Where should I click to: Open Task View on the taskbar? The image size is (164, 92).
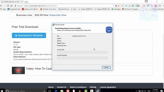pyautogui.click(x=50, y=91)
